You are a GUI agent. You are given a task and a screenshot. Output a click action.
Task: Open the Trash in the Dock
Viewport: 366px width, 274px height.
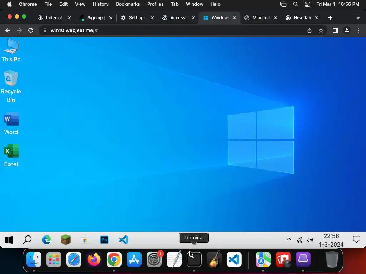click(332, 259)
